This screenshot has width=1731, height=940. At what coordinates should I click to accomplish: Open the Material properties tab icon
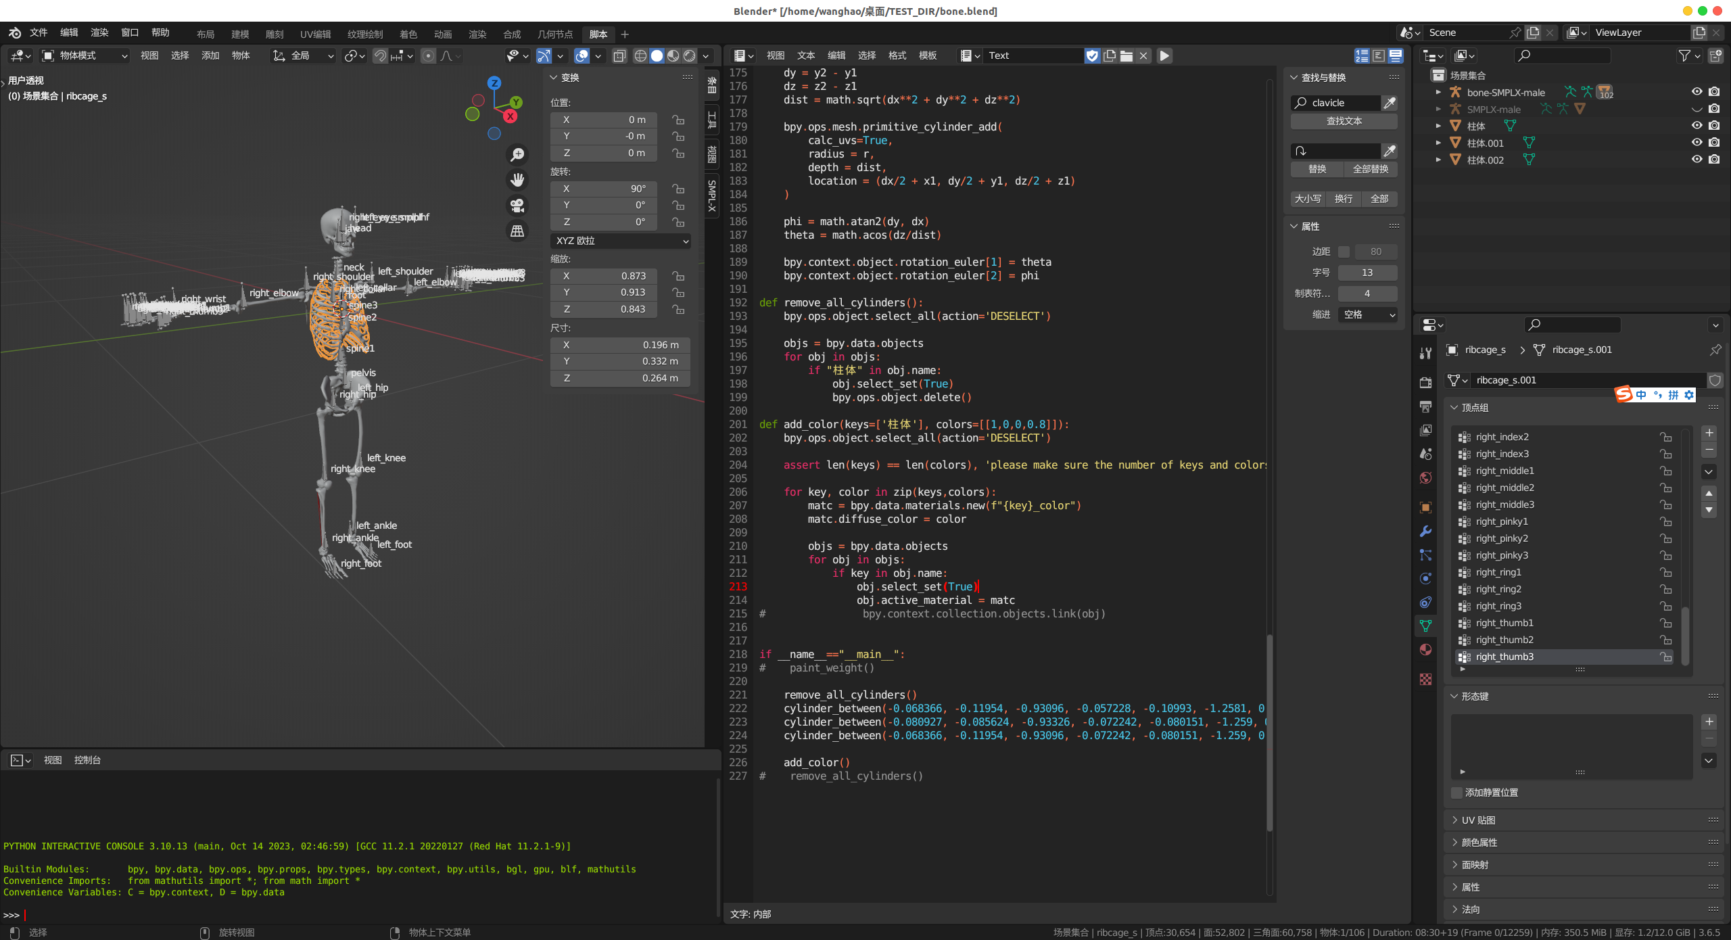(1425, 650)
